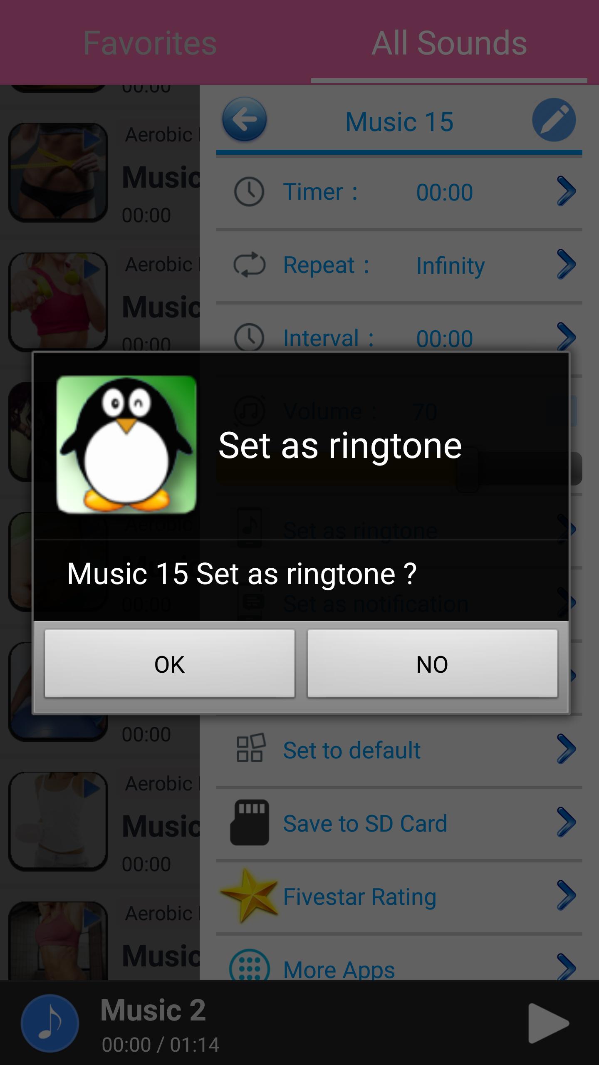Tap the Timer clock icon

pos(249,192)
